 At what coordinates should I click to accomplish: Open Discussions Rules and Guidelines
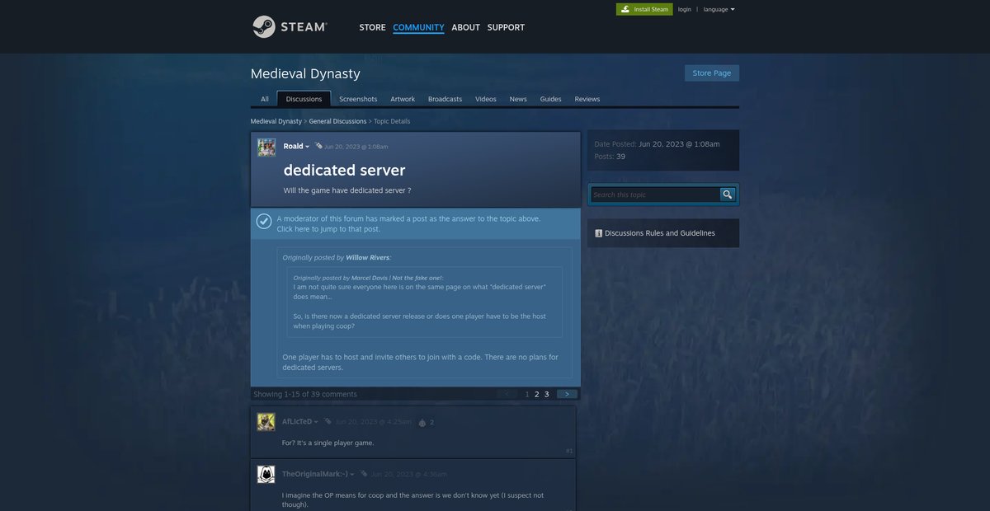coord(660,233)
